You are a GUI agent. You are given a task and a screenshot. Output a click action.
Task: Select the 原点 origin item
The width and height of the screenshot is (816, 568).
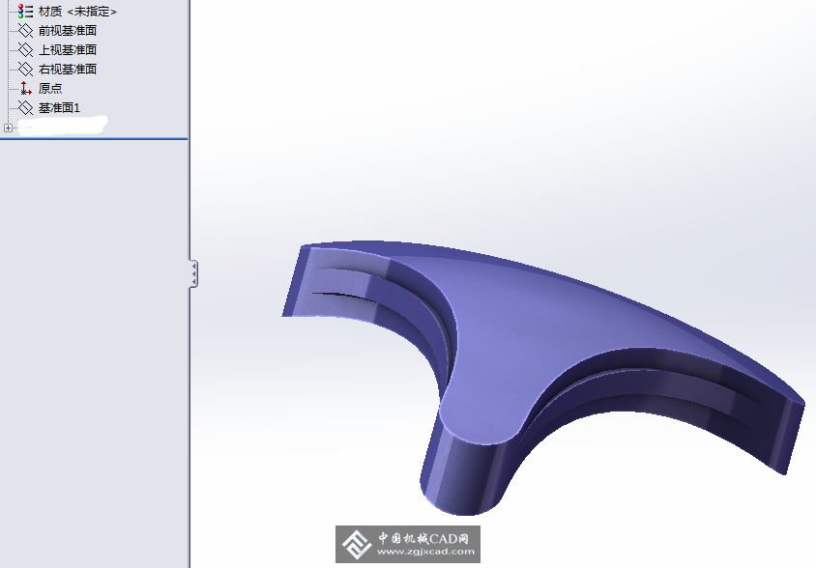point(50,89)
